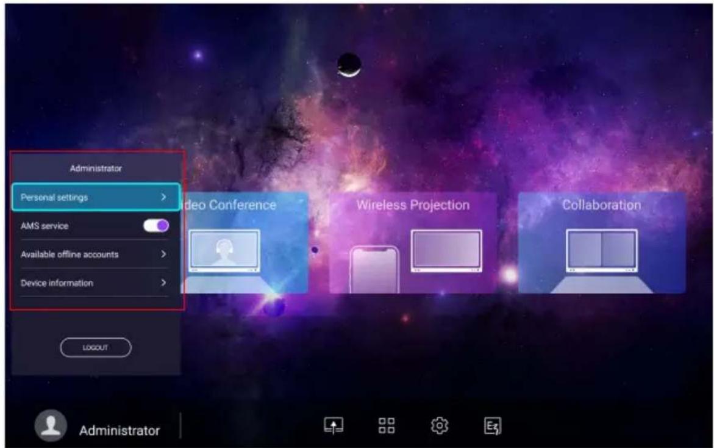Open the input source screen-share icon
Image resolution: width=714 pixels, height=448 pixels.
tap(334, 425)
